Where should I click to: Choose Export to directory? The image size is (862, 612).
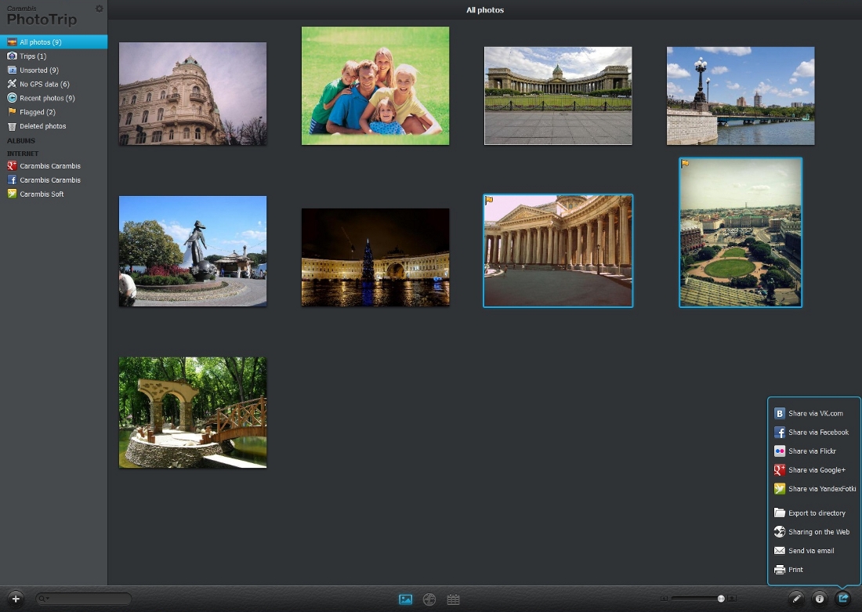click(x=817, y=513)
